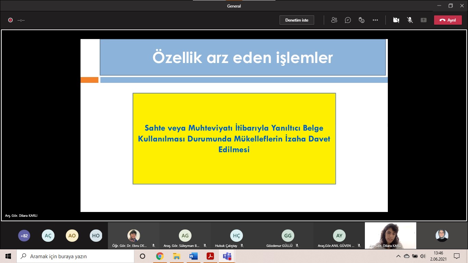Select the Gözdenur GÜLLÜ participant tile

click(287, 236)
